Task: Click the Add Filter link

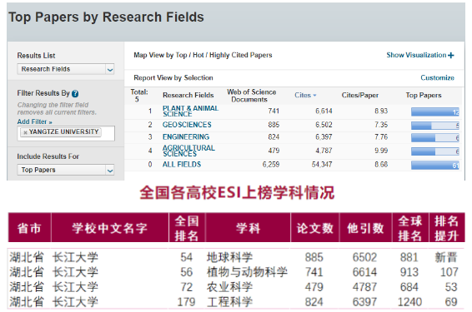Action: (x=35, y=122)
